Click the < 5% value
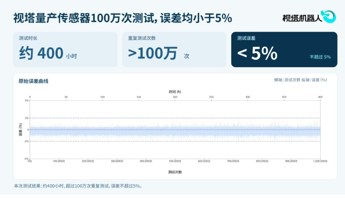 [x=257, y=53]
